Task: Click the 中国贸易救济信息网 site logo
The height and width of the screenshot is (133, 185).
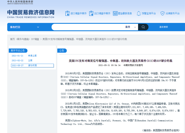Action: (x=31, y=14)
